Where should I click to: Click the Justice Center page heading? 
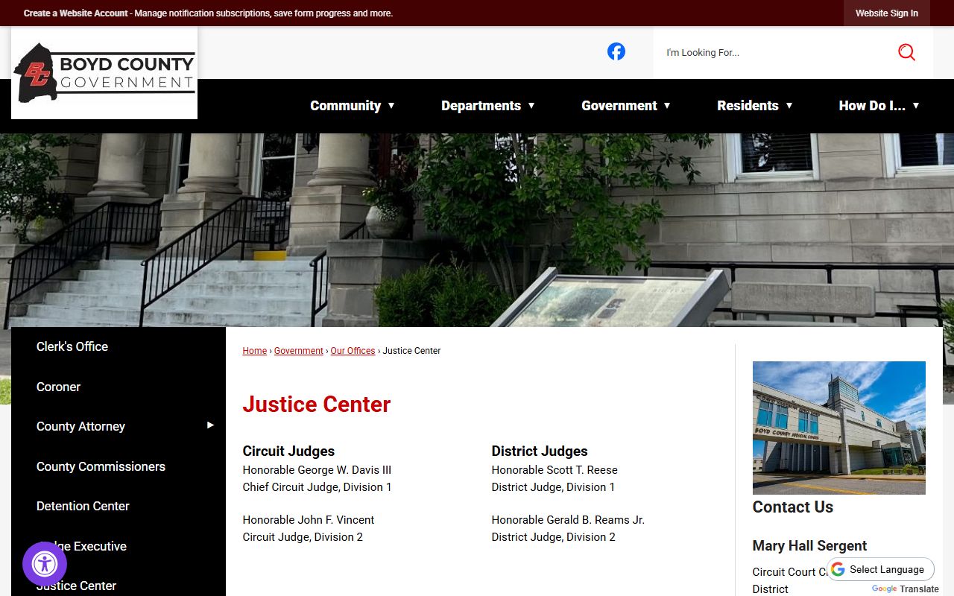[x=317, y=405]
